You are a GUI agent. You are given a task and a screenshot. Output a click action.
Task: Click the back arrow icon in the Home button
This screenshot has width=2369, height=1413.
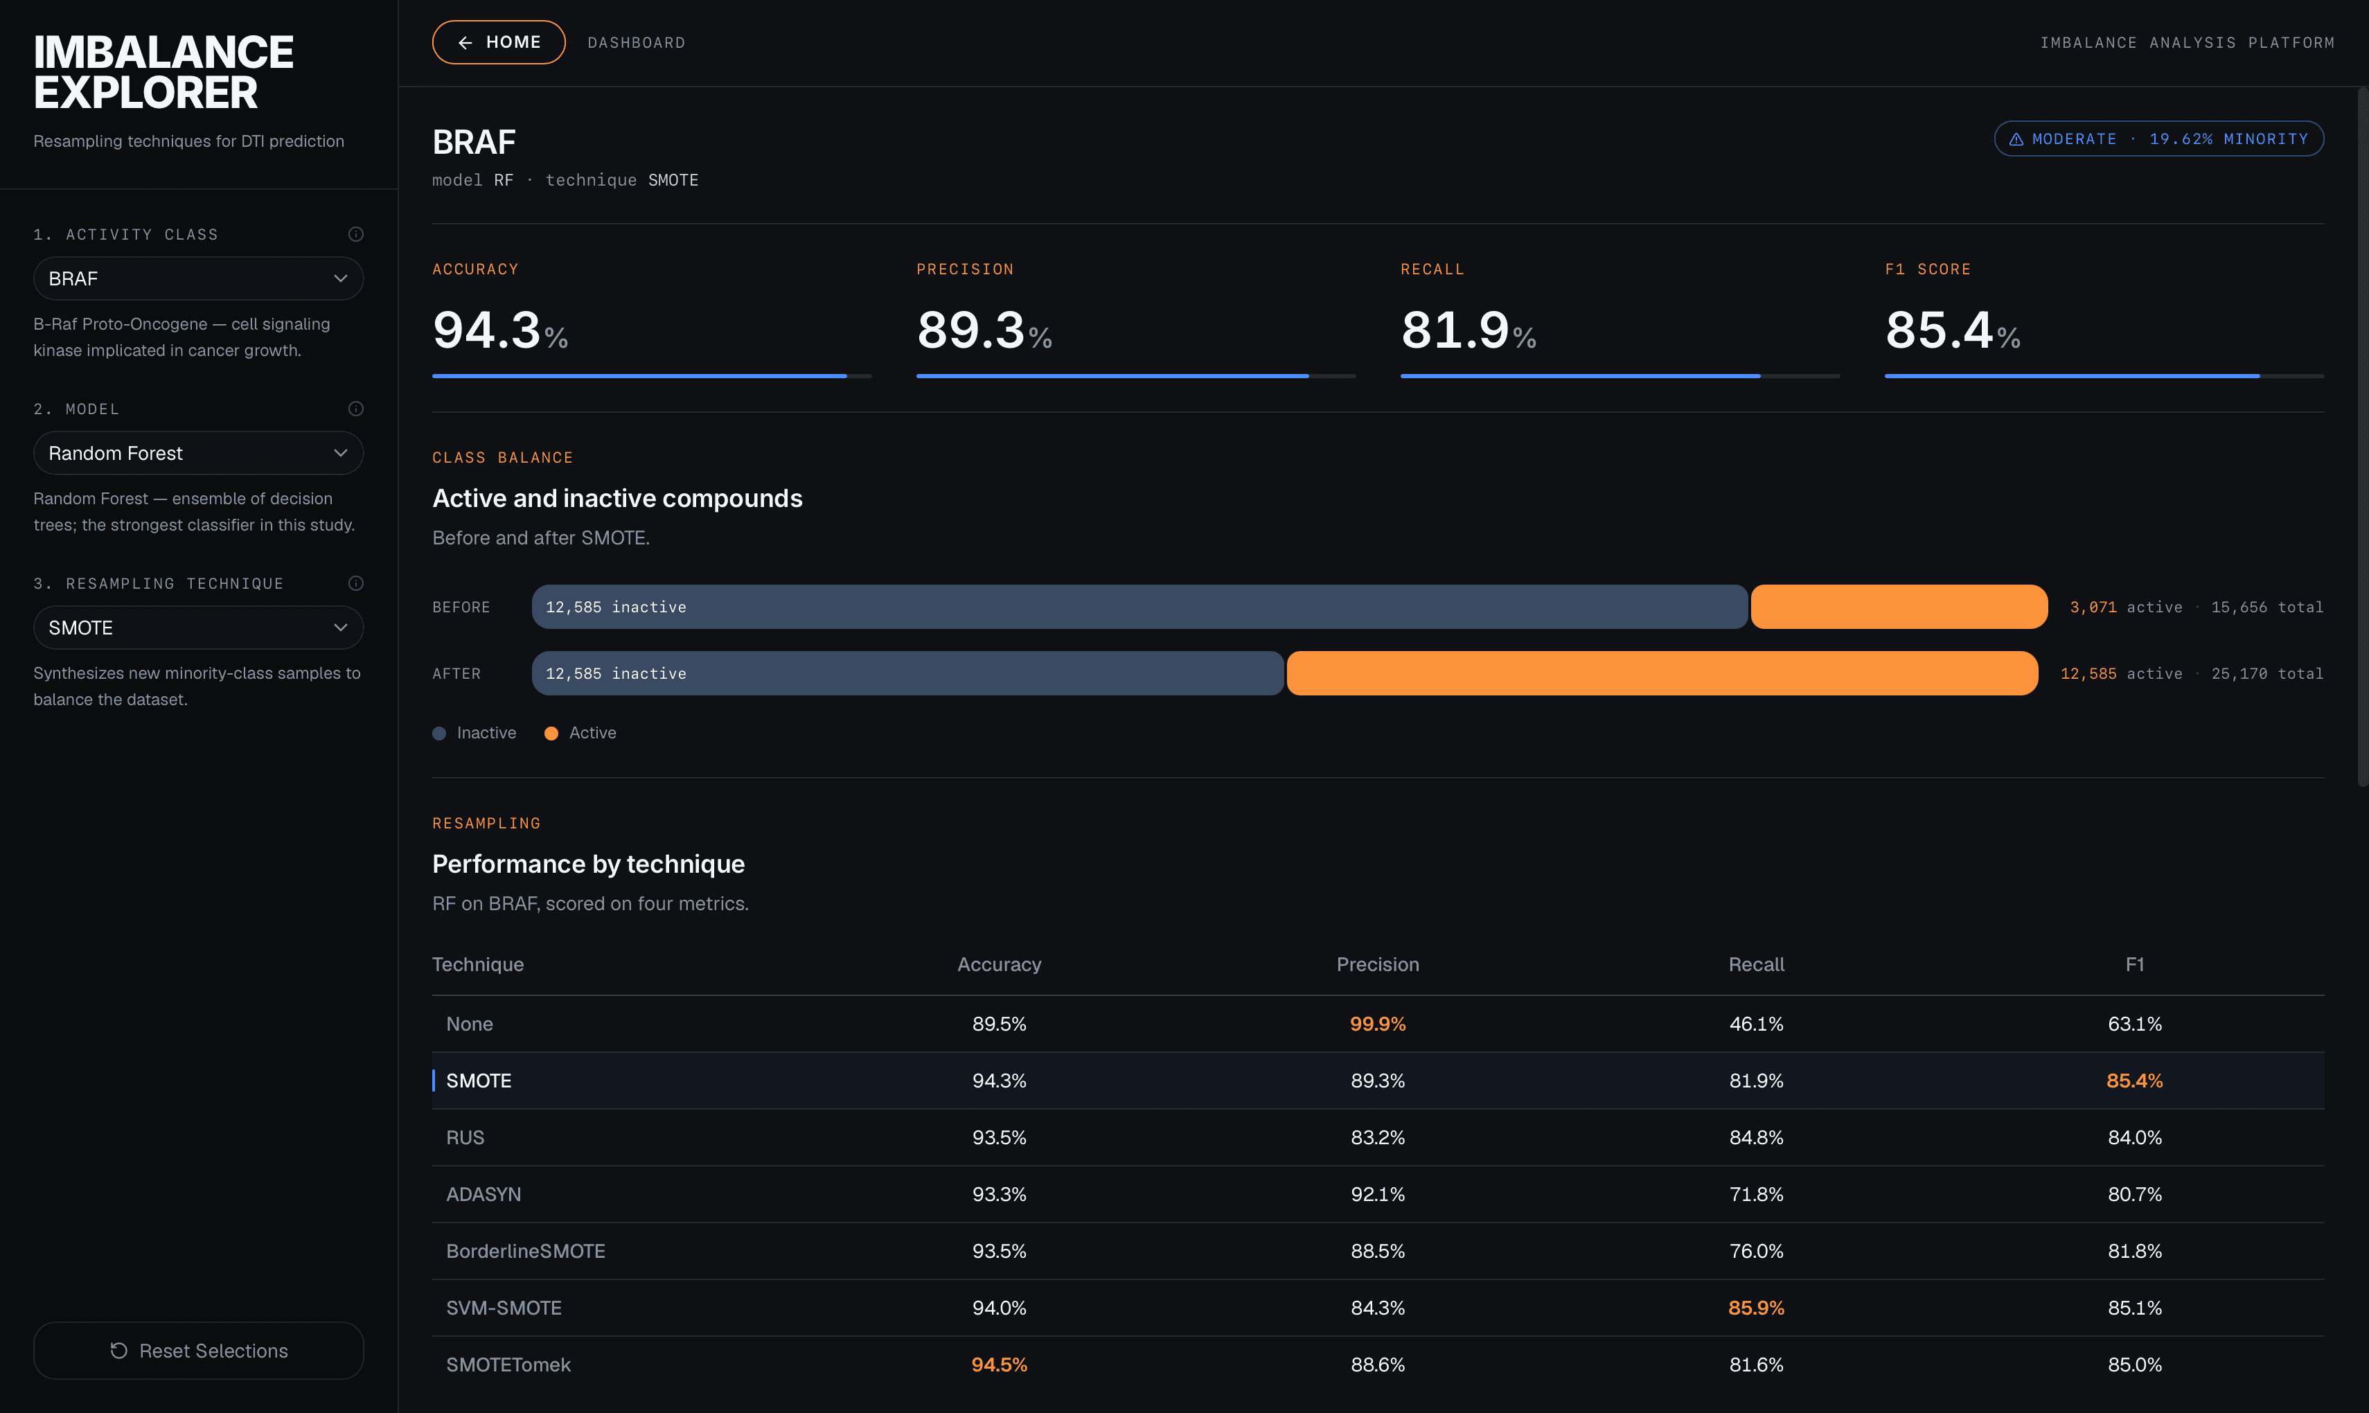pos(465,43)
